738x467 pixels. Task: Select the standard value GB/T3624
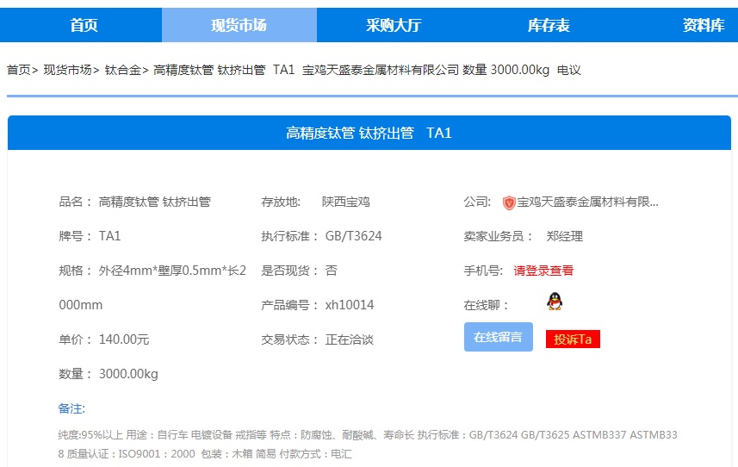pos(353,236)
